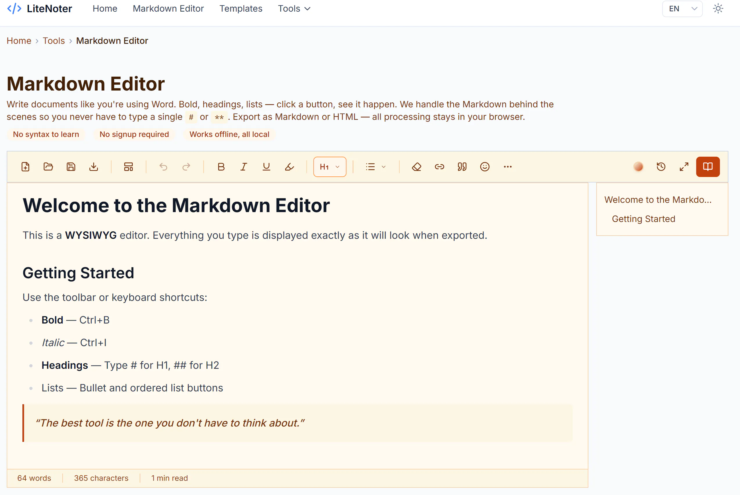Open the more options ellipsis menu
Viewport: 740px width, 495px height.
point(507,167)
